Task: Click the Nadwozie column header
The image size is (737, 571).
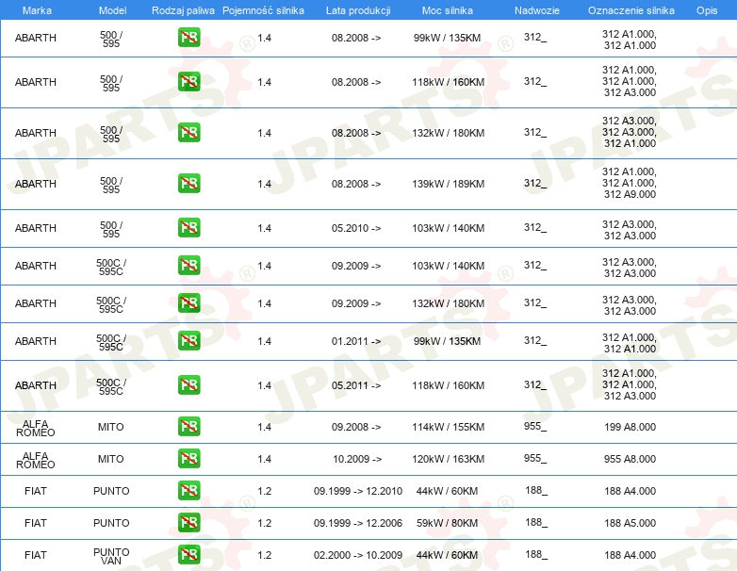Action: tap(537, 10)
